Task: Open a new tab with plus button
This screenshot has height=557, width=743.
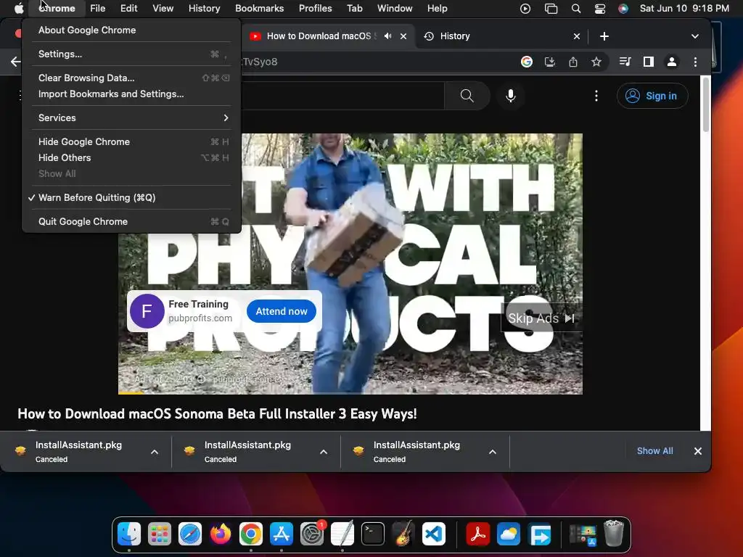Action: tap(604, 36)
